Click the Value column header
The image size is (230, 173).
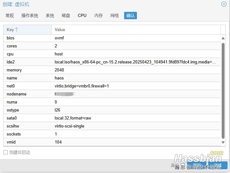tap(136, 30)
